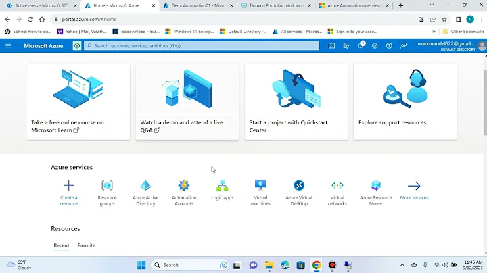Toggle the browser side panel

click(x=459, y=19)
